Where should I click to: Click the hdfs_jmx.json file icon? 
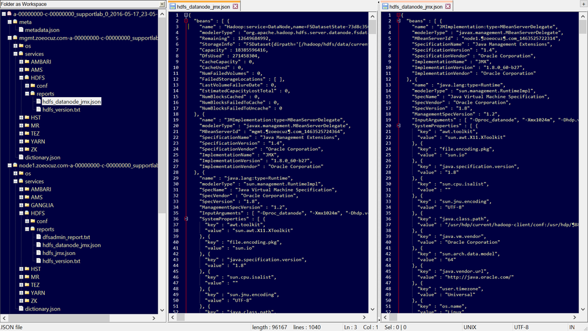click(x=38, y=253)
